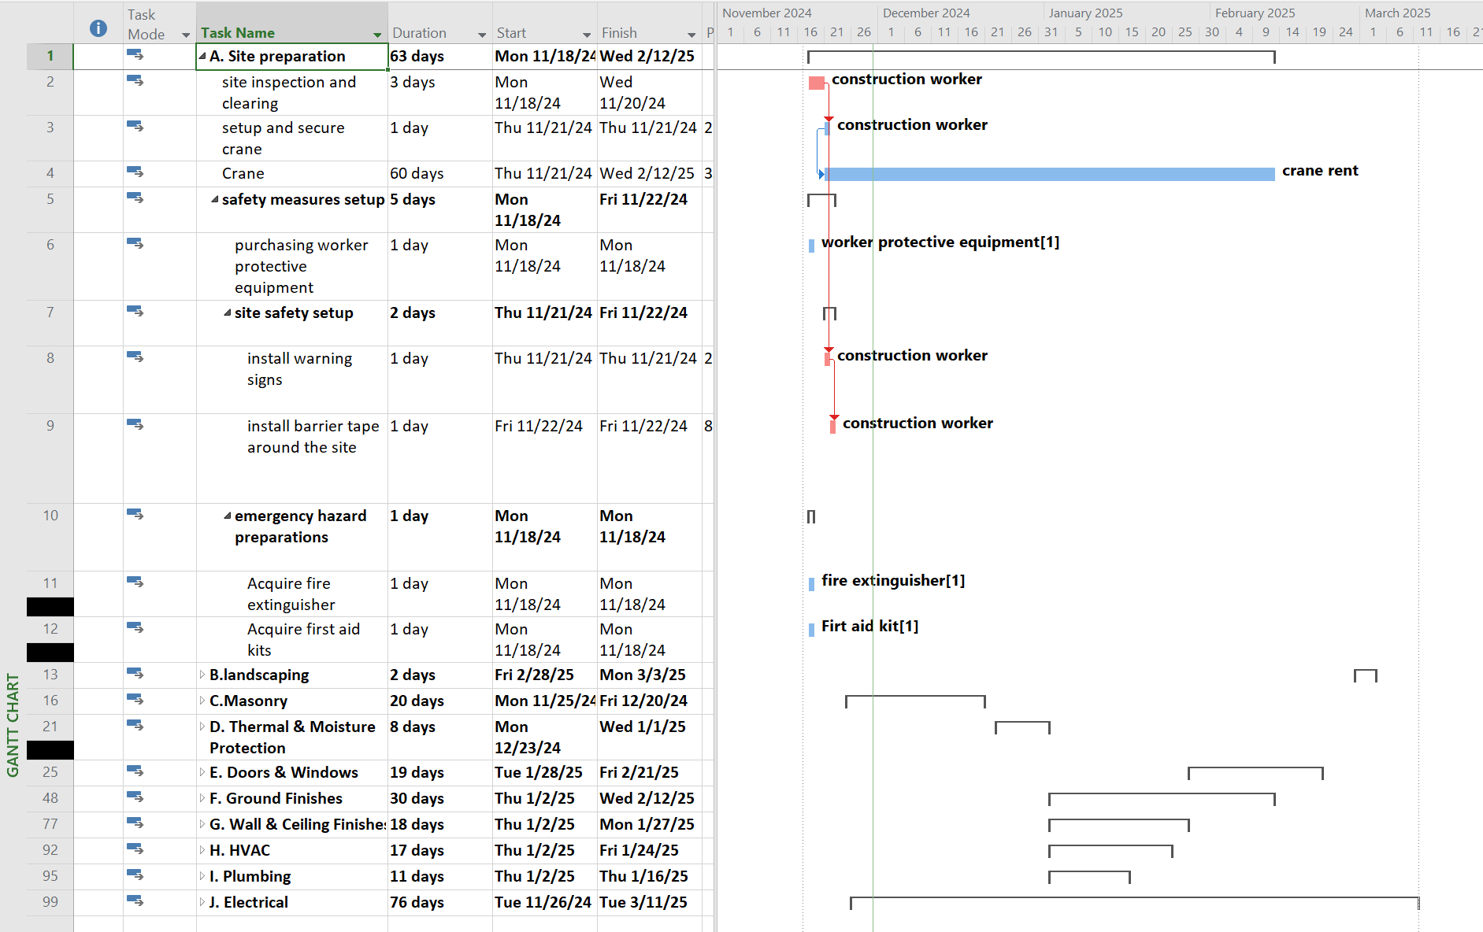Click the G. Wall & Ceiling Finishes task name

(x=298, y=824)
